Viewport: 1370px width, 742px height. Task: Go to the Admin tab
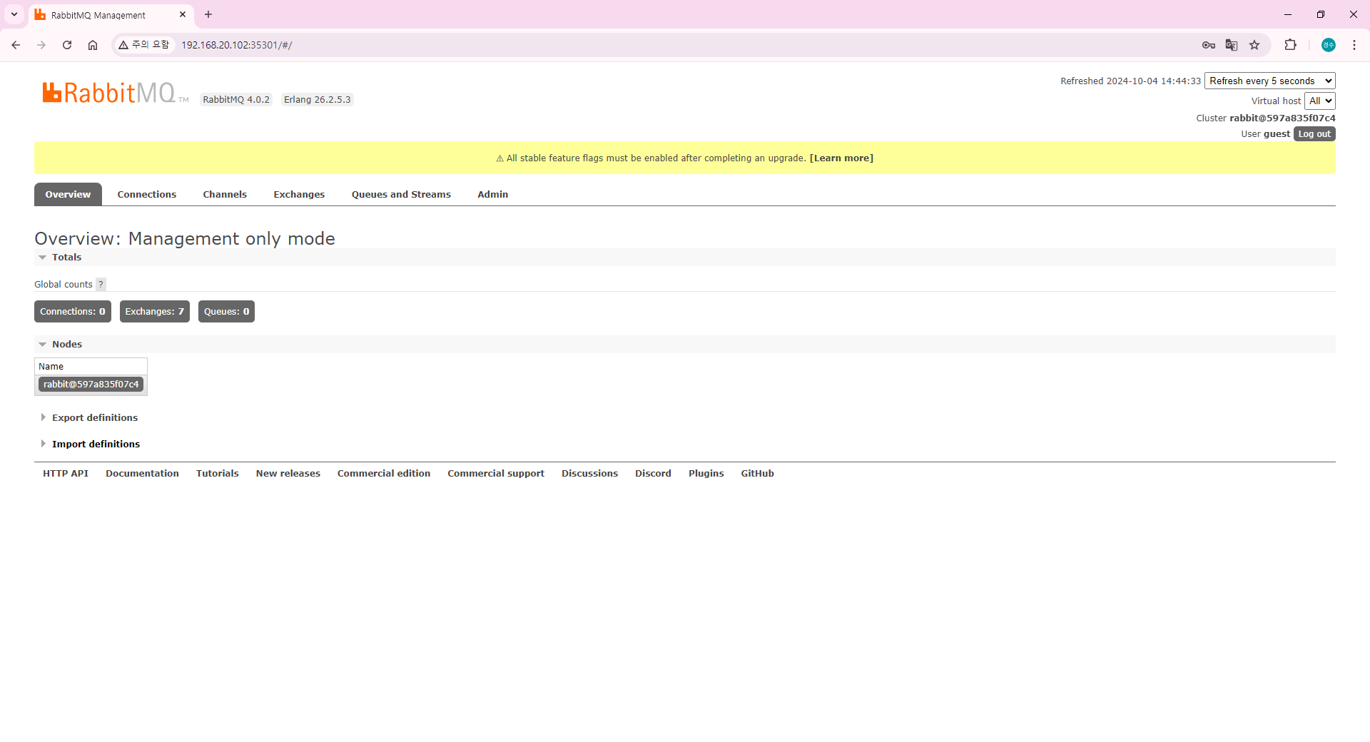492,194
